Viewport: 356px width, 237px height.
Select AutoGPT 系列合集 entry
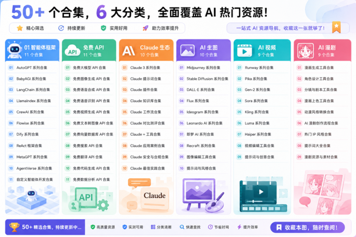tap(32, 68)
